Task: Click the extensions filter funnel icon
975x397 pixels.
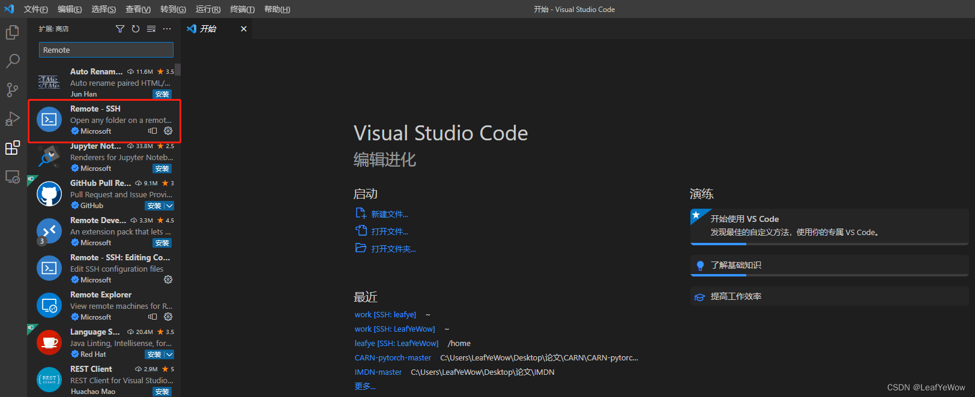Action: [x=120, y=29]
